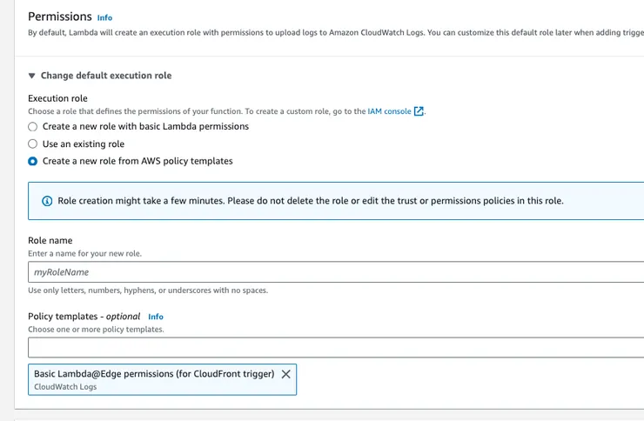This screenshot has width=644, height=421.
Task: Click the Policy templates - optional label
Action: 84,317
